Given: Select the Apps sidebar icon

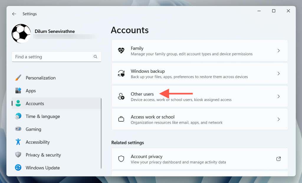Looking at the screenshot, I should pyautogui.click(x=18, y=90).
